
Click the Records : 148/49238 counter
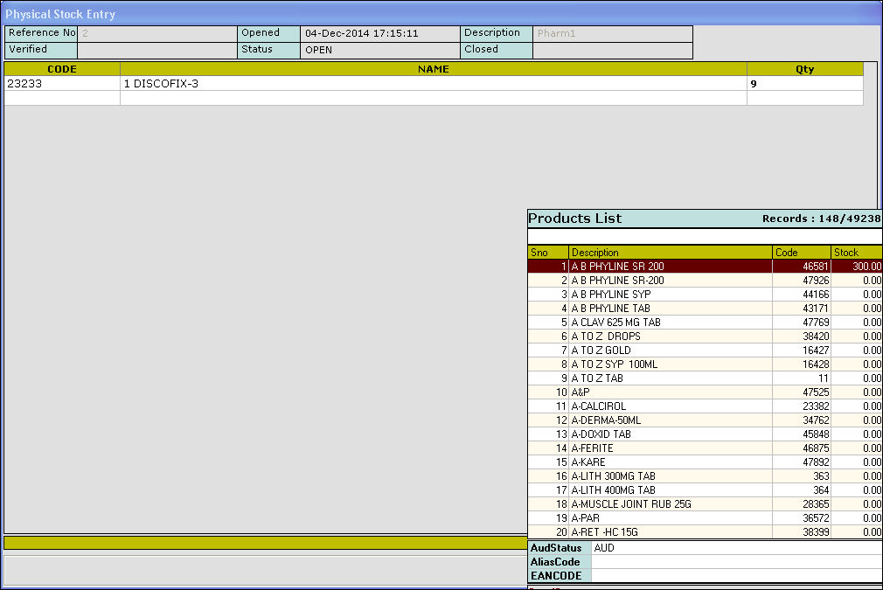821,219
